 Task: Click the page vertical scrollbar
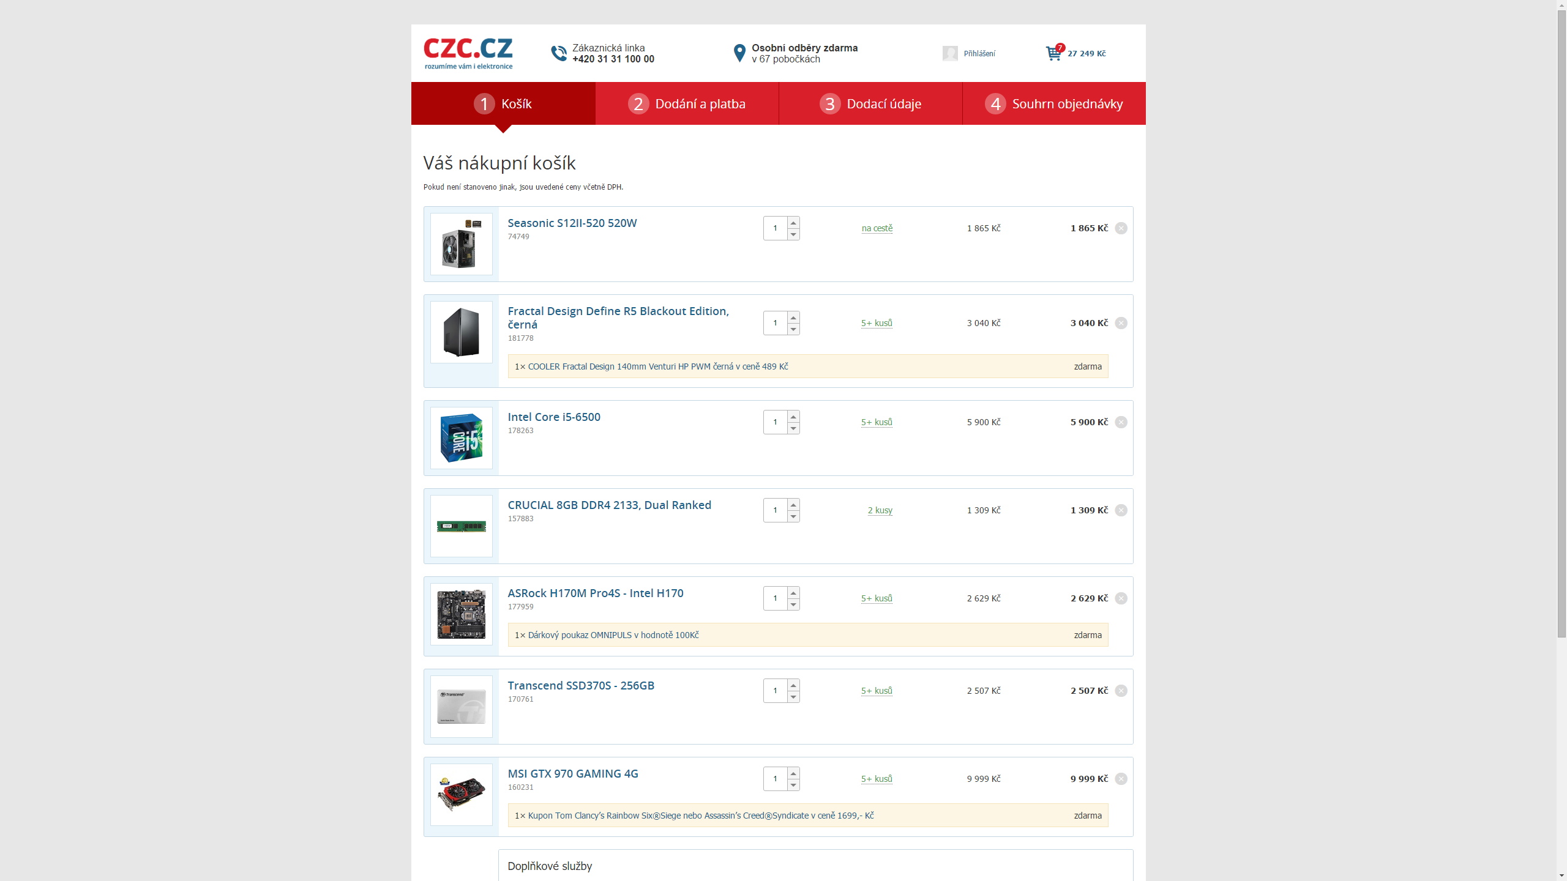tap(1561, 324)
